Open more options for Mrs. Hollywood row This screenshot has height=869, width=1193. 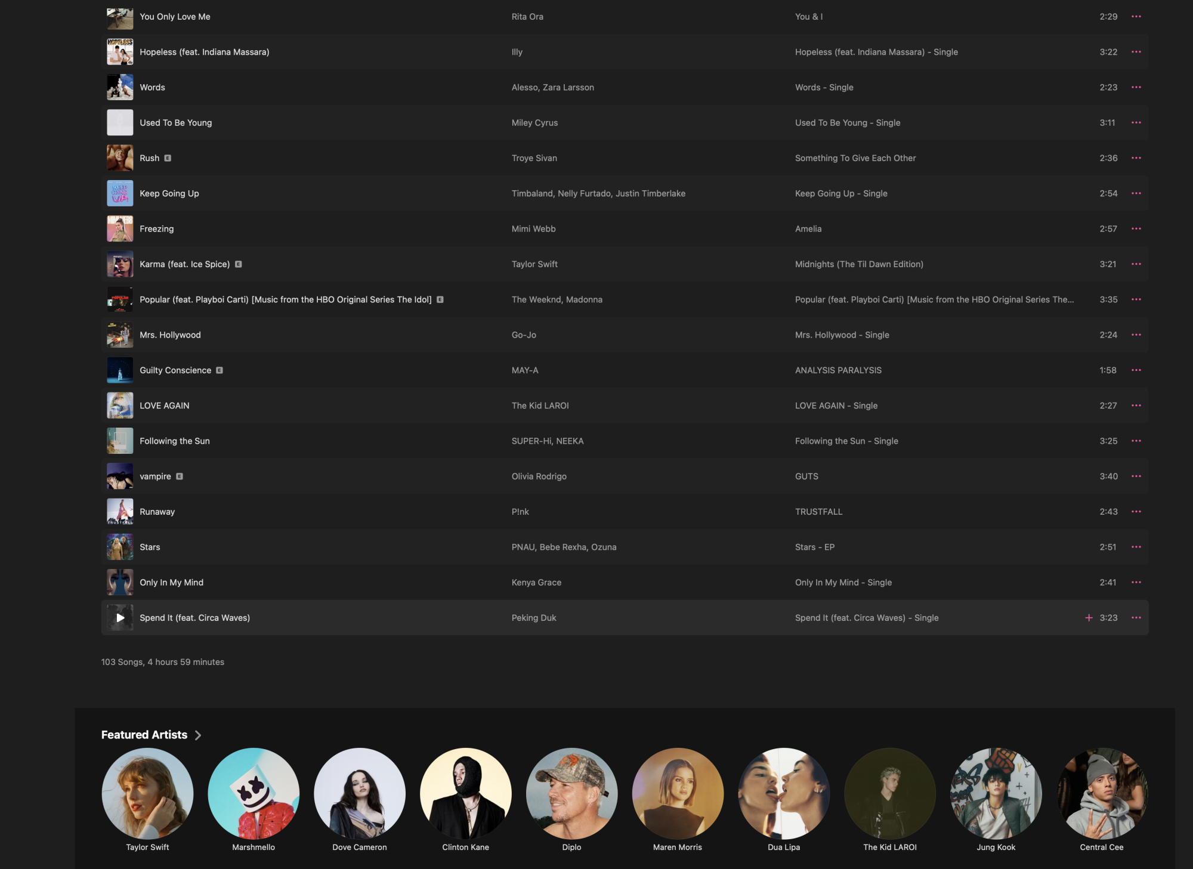click(1136, 335)
